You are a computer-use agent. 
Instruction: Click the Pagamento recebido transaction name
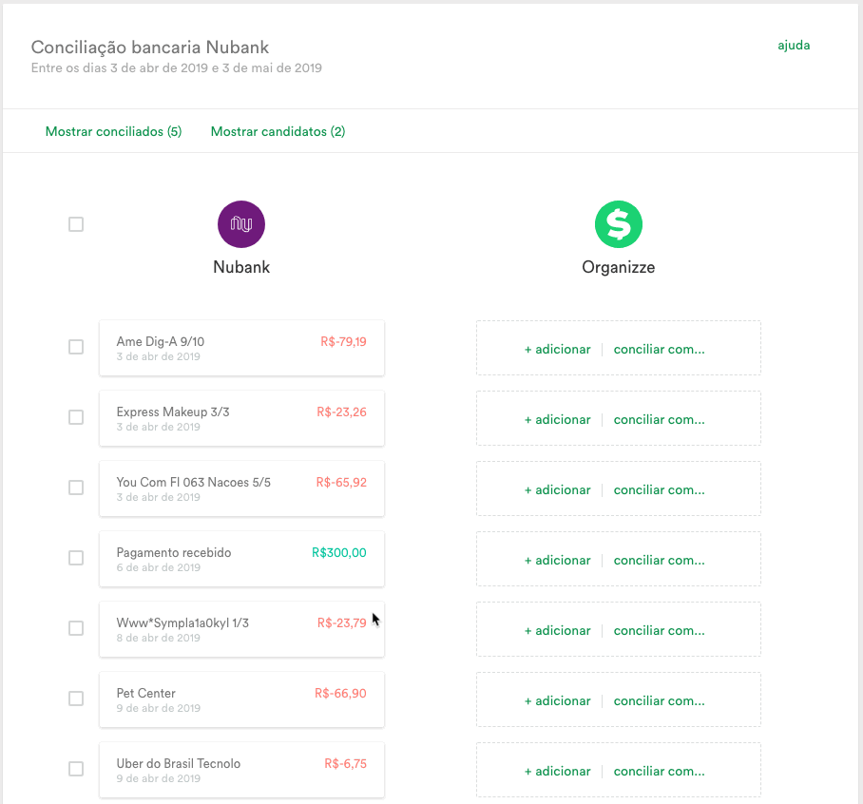click(x=173, y=552)
